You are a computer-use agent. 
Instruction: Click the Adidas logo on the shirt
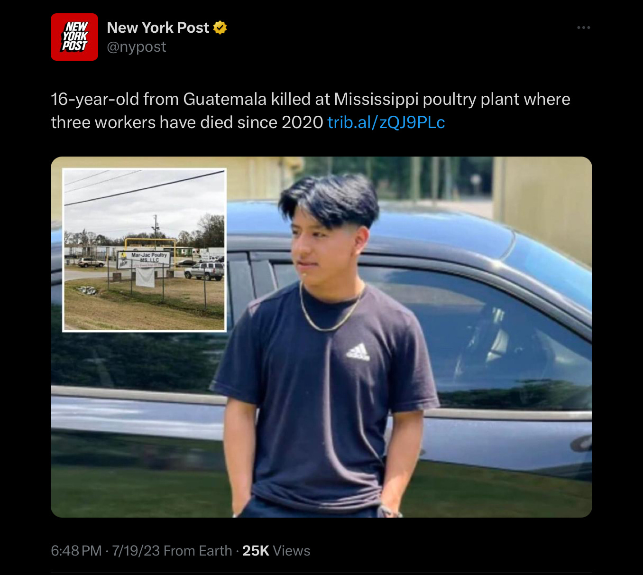(358, 351)
